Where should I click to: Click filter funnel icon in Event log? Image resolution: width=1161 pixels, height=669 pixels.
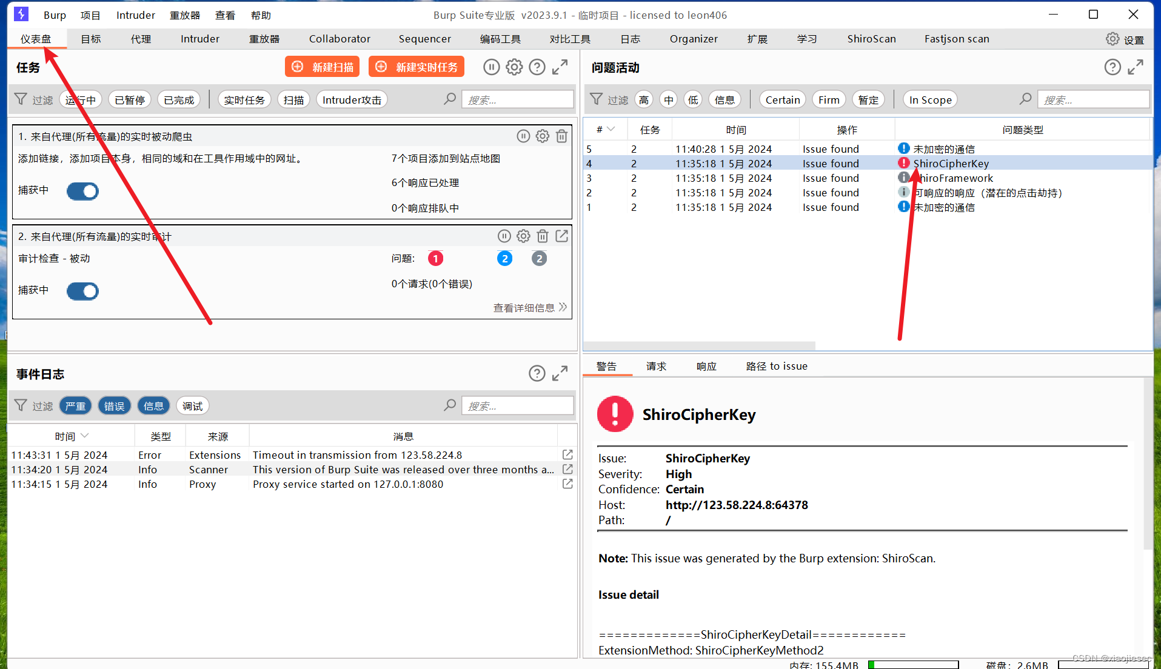pyautogui.click(x=21, y=405)
